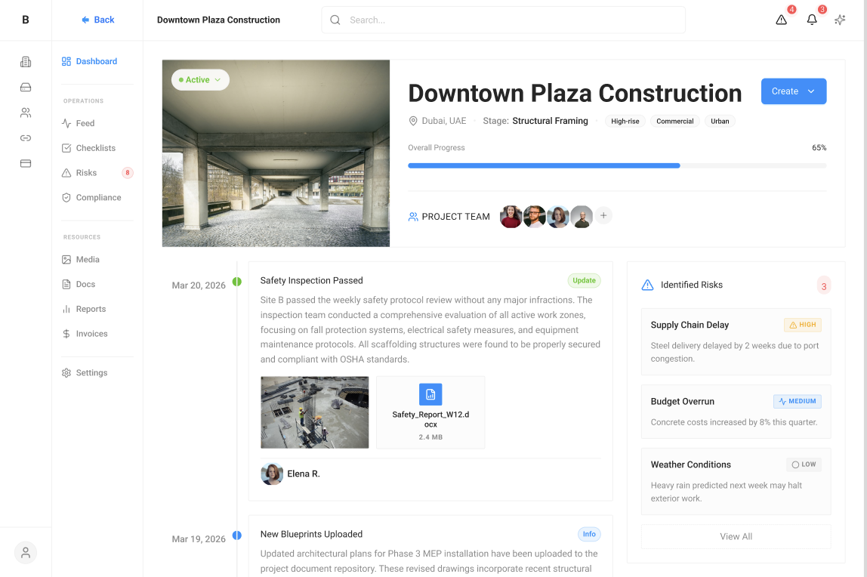This screenshot has width=867, height=577.
Task: Click the Identified Risks warning icon
Action: 647,285
